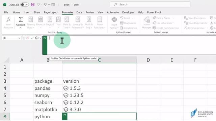Expand the Reset dropdown arrow
This screenshot has height=121, width=216.
(x=133, y=18)
